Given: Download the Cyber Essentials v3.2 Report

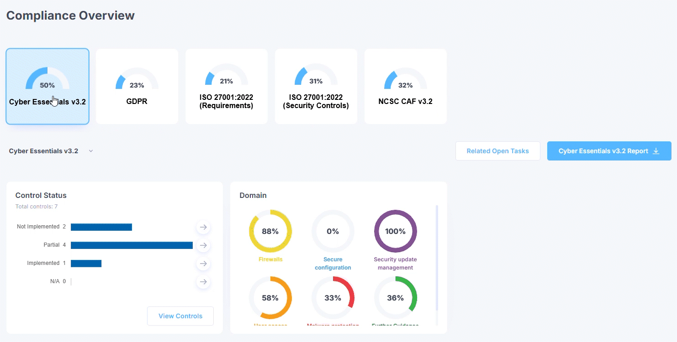Looking at the screenshot, I should pos(609,151).
